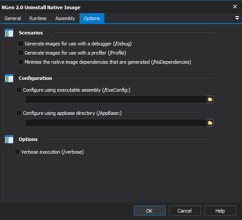Click the Options section checklist icon
Viewport: 242px width, 220px height.
tap(9, 140)
